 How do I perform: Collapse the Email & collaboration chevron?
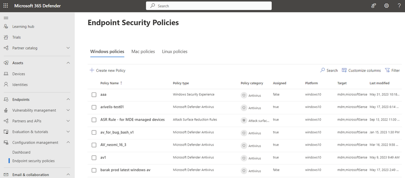coord(68,175)
